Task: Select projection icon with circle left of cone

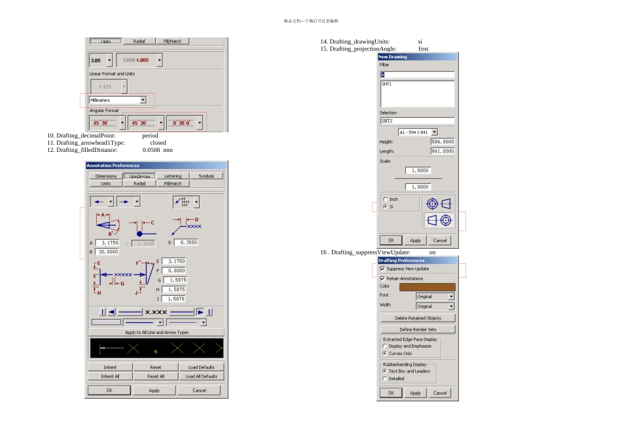Action: tap(439, 204)
